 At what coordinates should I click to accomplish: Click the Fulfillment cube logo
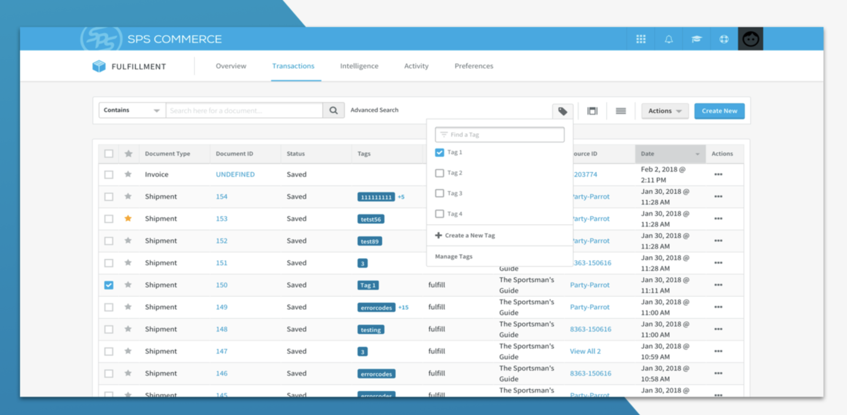coord(99,66)
